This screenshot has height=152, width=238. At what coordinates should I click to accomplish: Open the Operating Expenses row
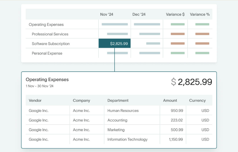(x=46, y=24)
